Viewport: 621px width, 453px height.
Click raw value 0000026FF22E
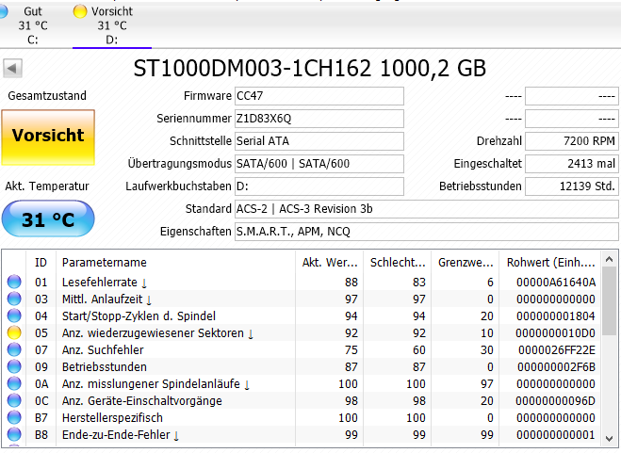556,350
